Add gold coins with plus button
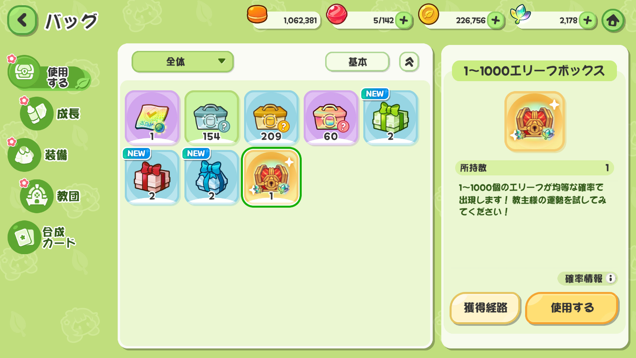 point(496,20)
